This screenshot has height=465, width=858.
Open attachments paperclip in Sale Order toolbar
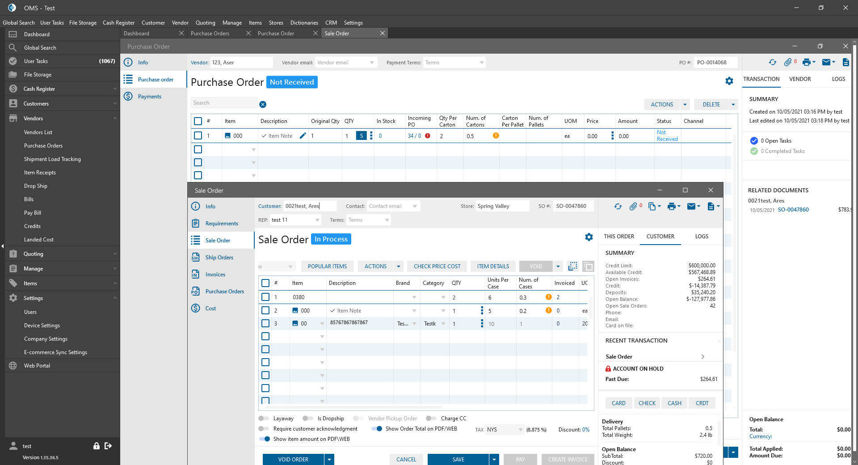[x=633, y=206]
